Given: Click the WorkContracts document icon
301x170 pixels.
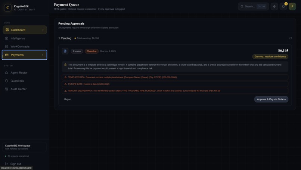Looking at the screenshot, I should click(x=6, y=46).
